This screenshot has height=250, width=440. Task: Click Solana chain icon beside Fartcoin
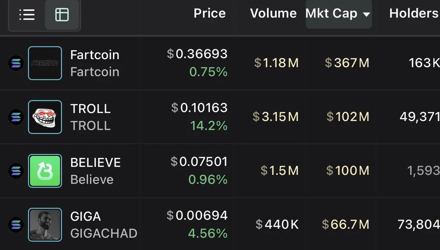coord(16,63)
